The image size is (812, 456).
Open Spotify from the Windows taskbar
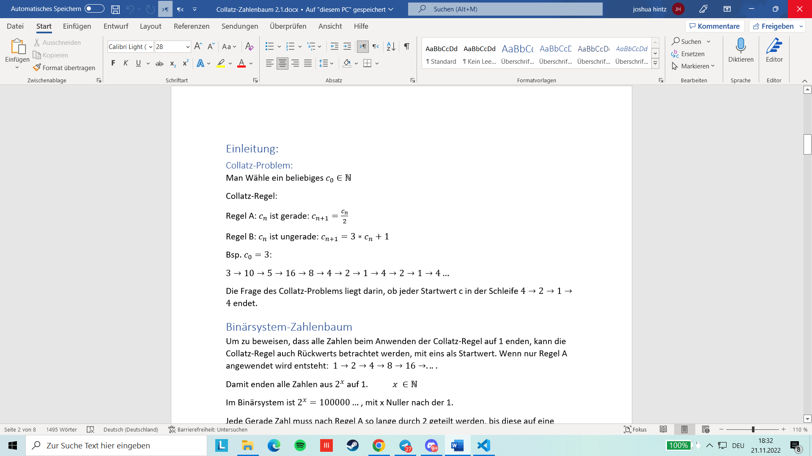pyautogui.click(x=300, y=445)
